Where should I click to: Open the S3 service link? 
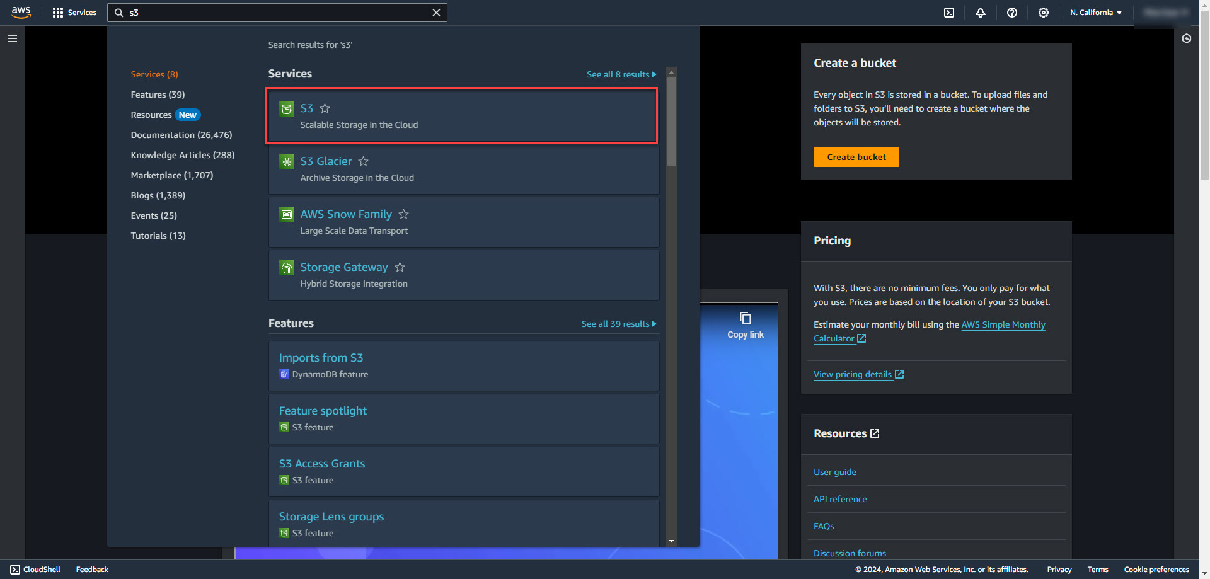[307, 108]
